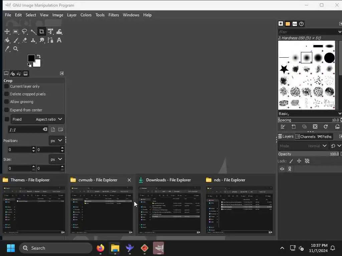The width and height of the screenshot is (342, 256).
Task: Select the Zoom magnifier tool
Action: click(x=15, y=49)
